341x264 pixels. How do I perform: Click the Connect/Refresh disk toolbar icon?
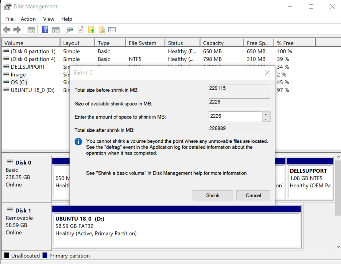70,30
